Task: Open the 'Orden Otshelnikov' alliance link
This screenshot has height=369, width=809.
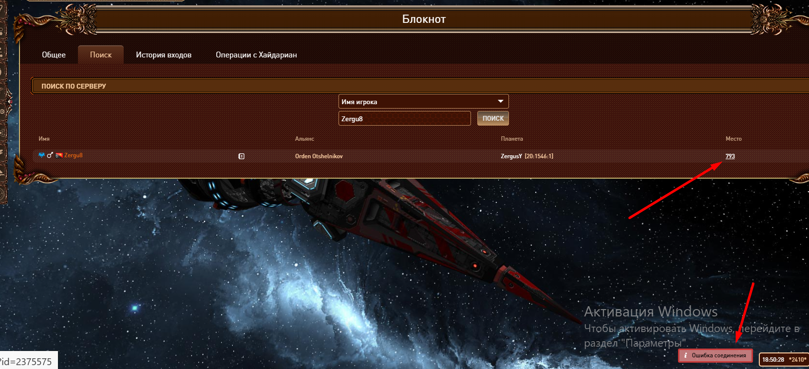Action: coord(319,156)
